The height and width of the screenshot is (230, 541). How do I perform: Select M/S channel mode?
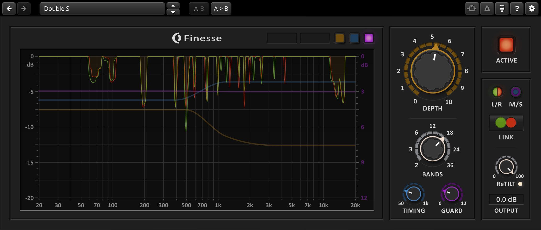click(x=516, y=92)
